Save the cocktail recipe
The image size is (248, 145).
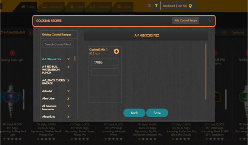(x=157, y=113)
